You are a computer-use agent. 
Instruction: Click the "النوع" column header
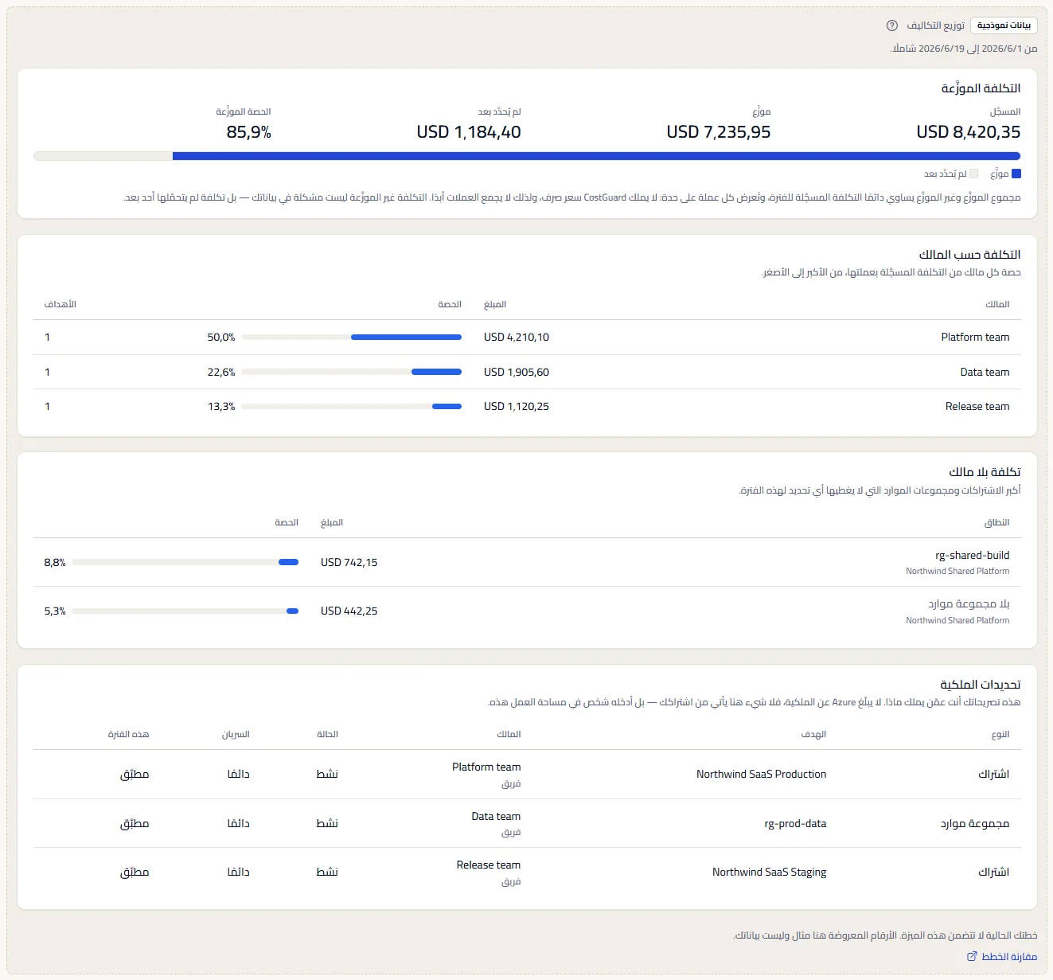[x=1000, y=734]
